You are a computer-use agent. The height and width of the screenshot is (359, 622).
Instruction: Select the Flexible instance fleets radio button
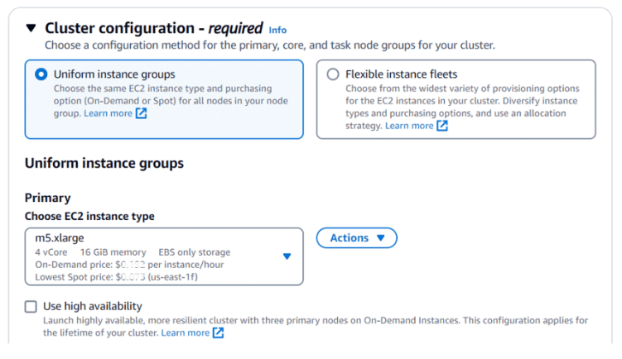click(x=333, y=74)
